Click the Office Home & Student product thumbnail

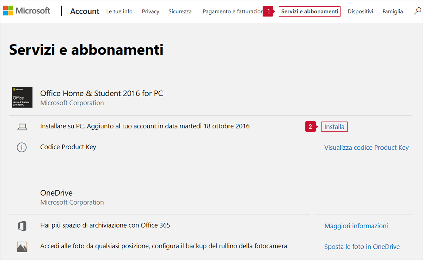[x=22, y=98]
